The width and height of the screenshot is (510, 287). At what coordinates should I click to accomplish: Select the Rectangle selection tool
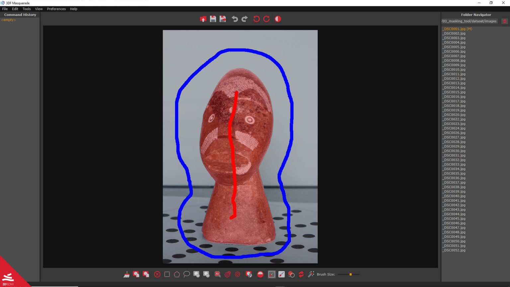[x=167, y=274]
